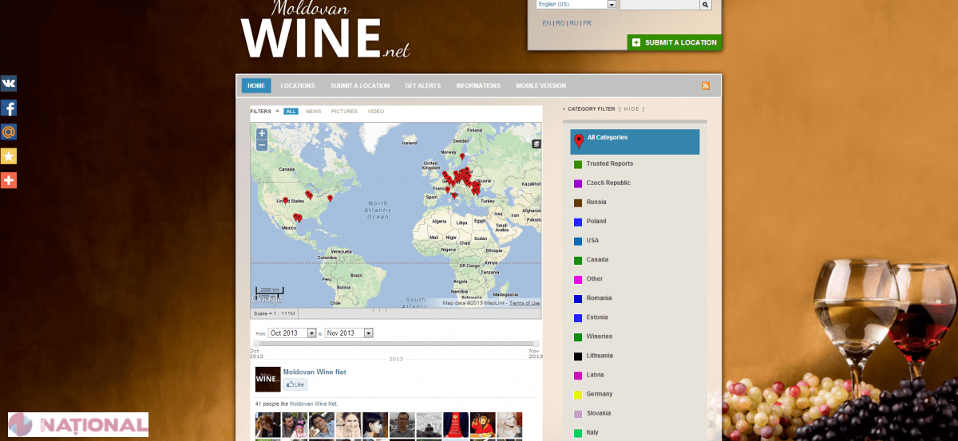The height and width of the screenshot is (441, 958).
Task: Zoom in on the map
Action: (x=262, y=134)
